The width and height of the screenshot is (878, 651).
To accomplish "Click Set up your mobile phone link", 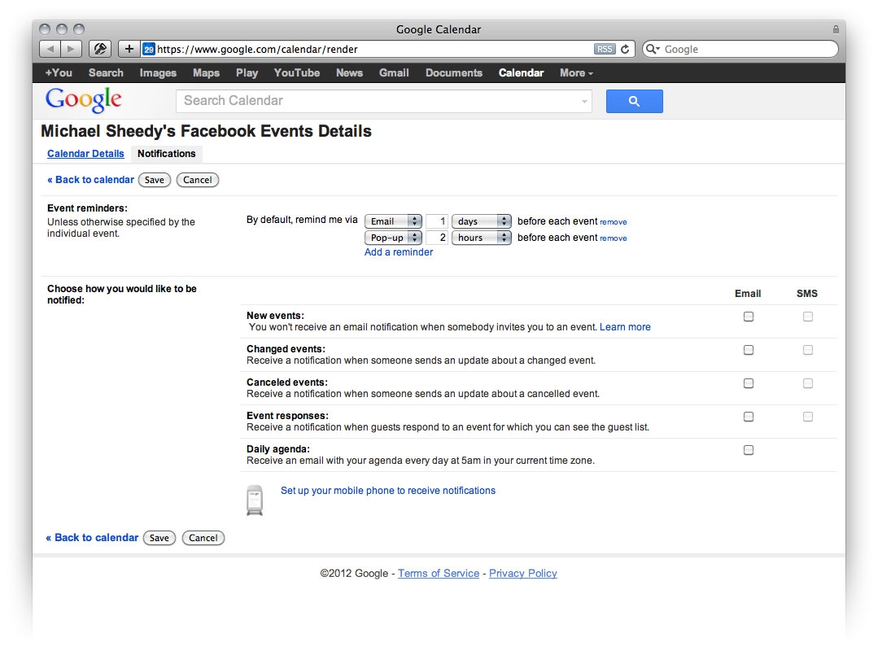I will coord(388,491).
